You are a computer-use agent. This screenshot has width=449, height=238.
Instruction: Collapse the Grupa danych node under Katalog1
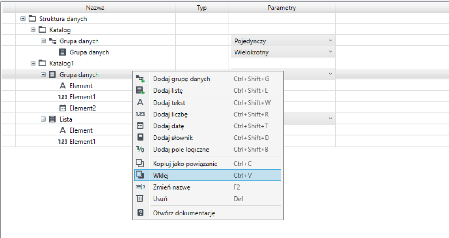43,74
